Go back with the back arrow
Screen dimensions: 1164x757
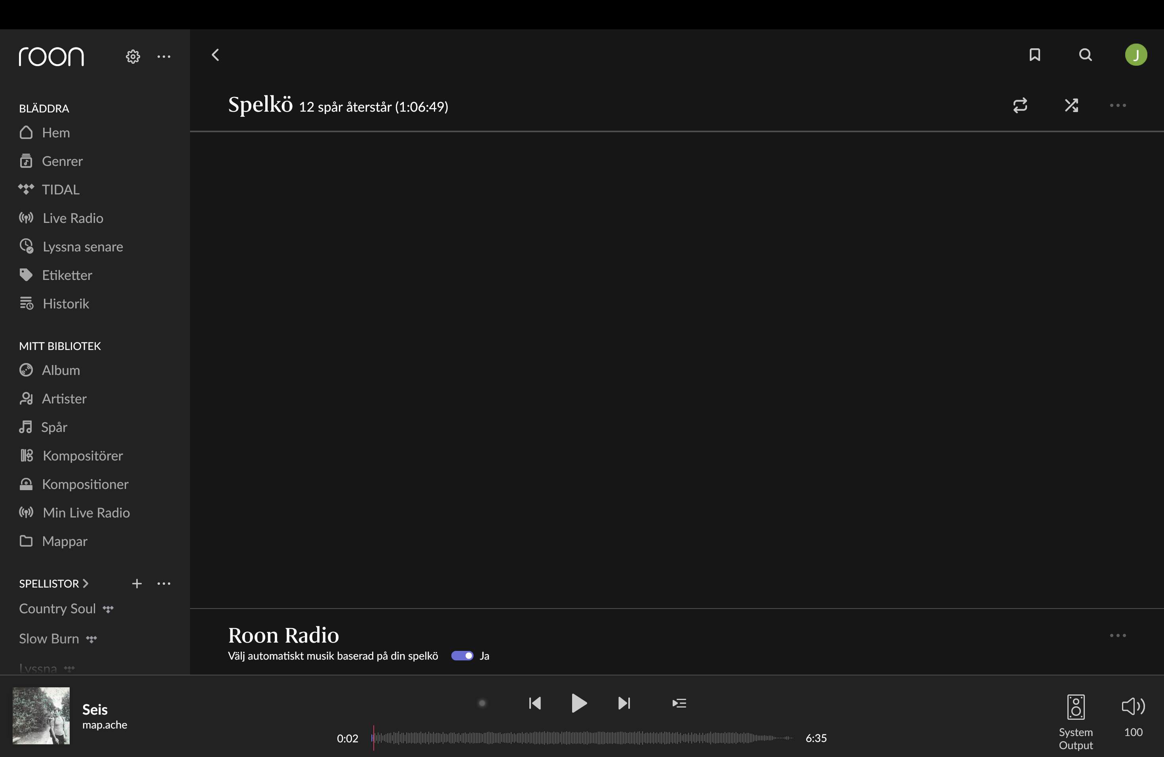(x=215, y=55)
